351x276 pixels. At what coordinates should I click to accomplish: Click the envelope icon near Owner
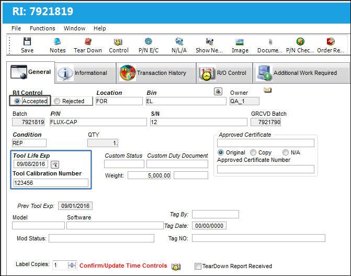[267, 90]
